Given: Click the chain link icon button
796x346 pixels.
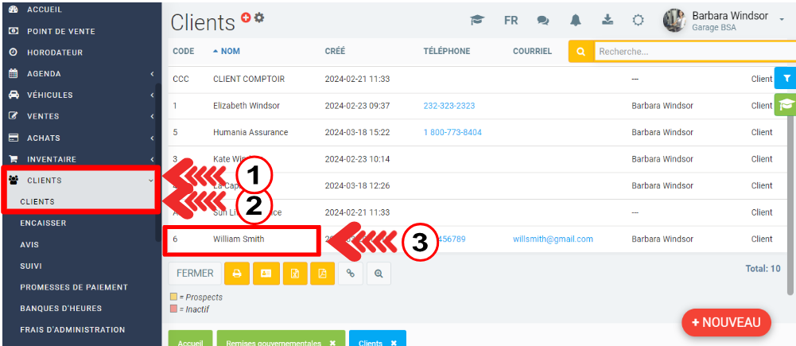Looking at the screenshot, I should point(351,274).
